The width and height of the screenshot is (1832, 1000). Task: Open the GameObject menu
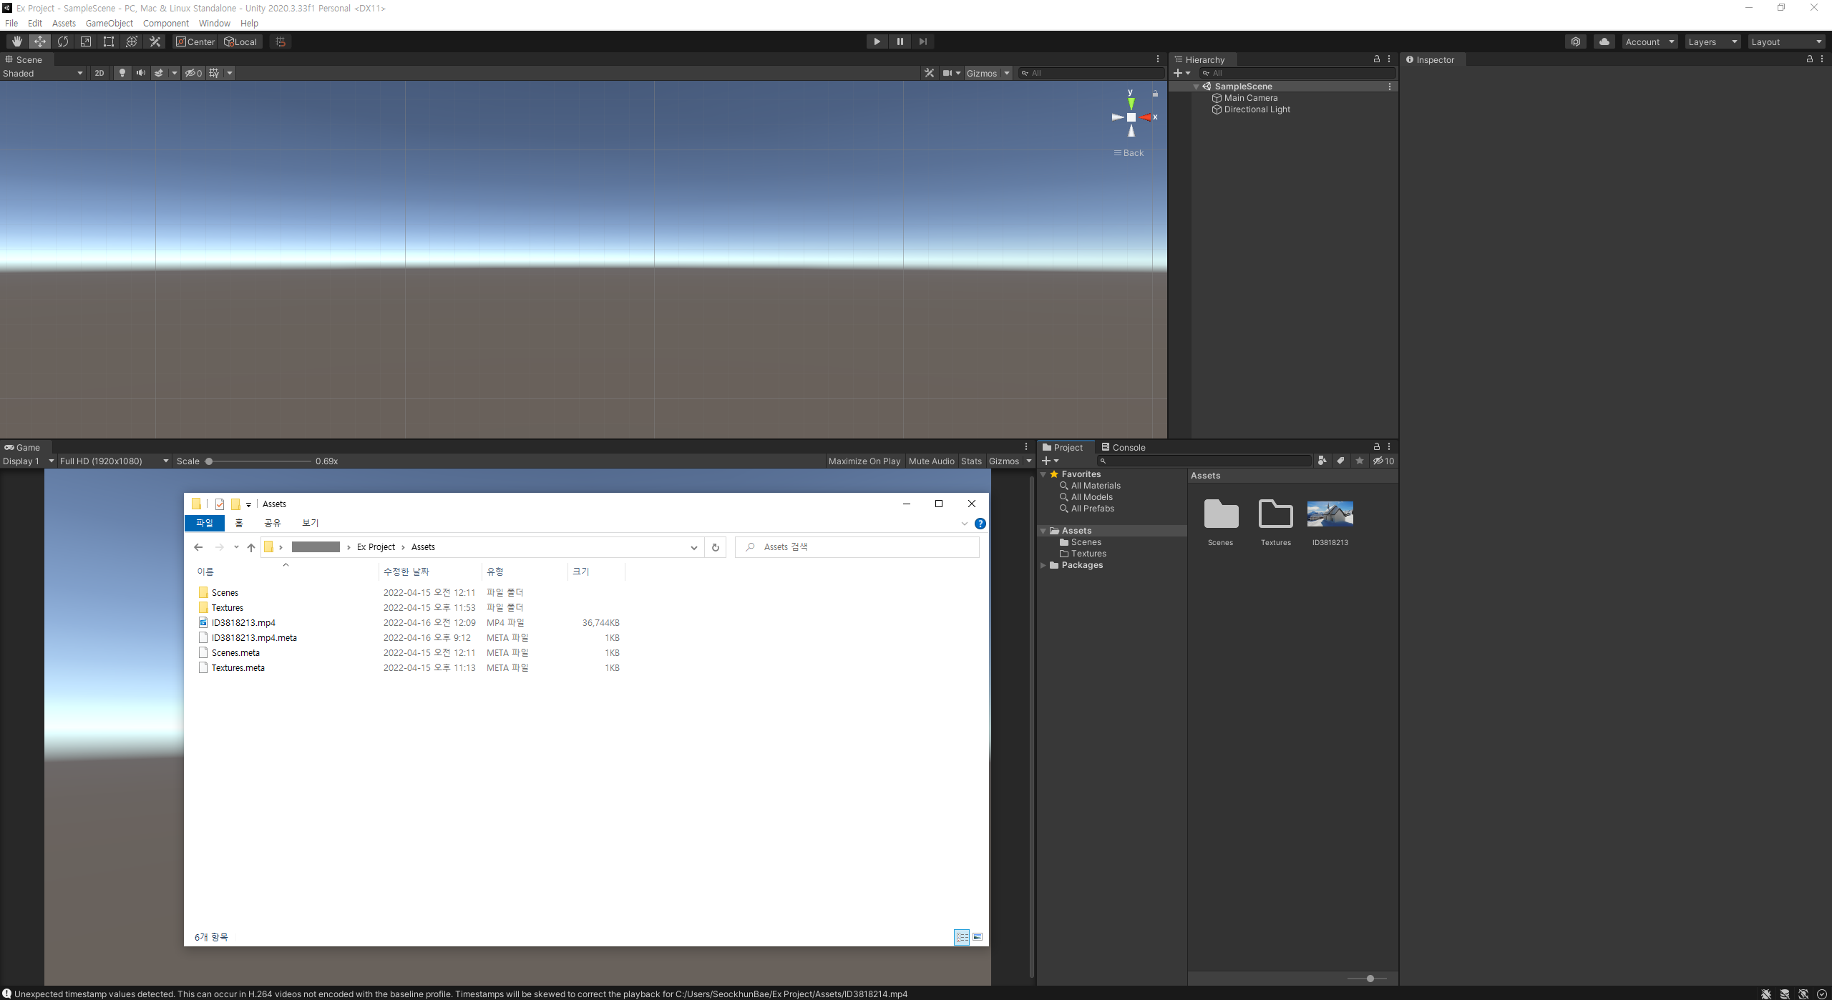click(109, 23)
